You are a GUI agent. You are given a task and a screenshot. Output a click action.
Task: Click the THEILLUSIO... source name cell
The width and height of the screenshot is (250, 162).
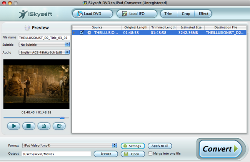(x=106, y=33)
